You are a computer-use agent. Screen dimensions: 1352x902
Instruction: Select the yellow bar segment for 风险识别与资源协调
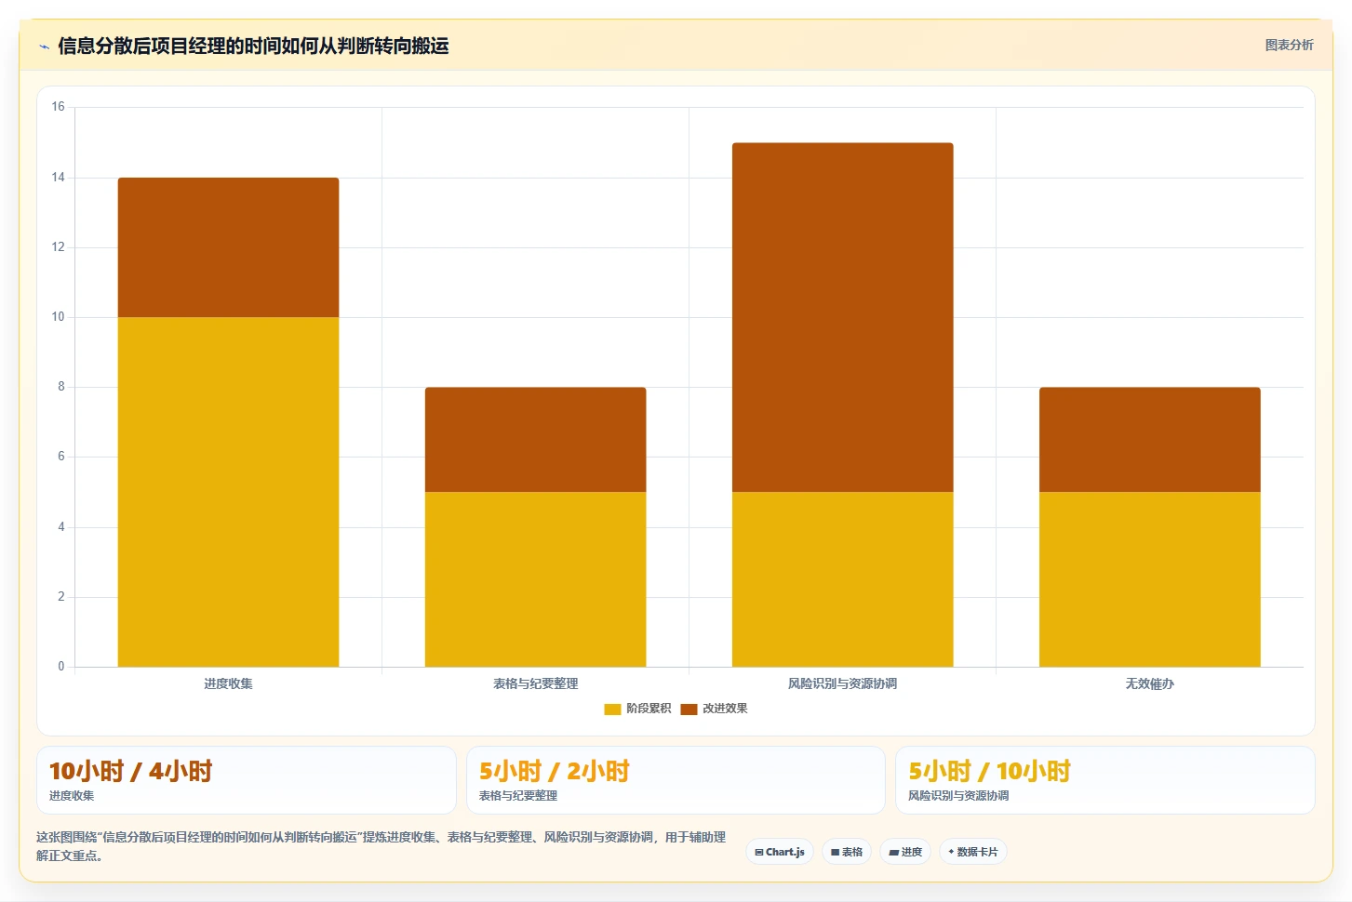[842, 579]
